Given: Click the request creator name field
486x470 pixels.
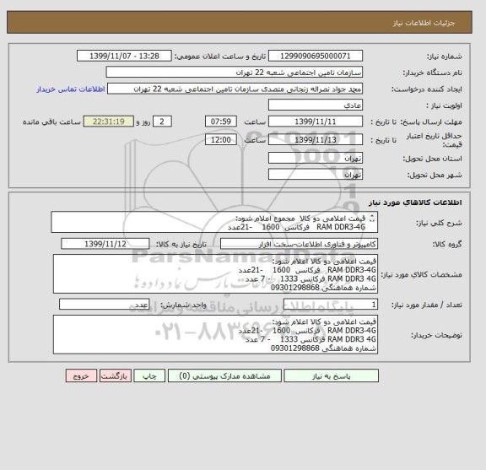Looking at the screenshot, I should [235, 89].
